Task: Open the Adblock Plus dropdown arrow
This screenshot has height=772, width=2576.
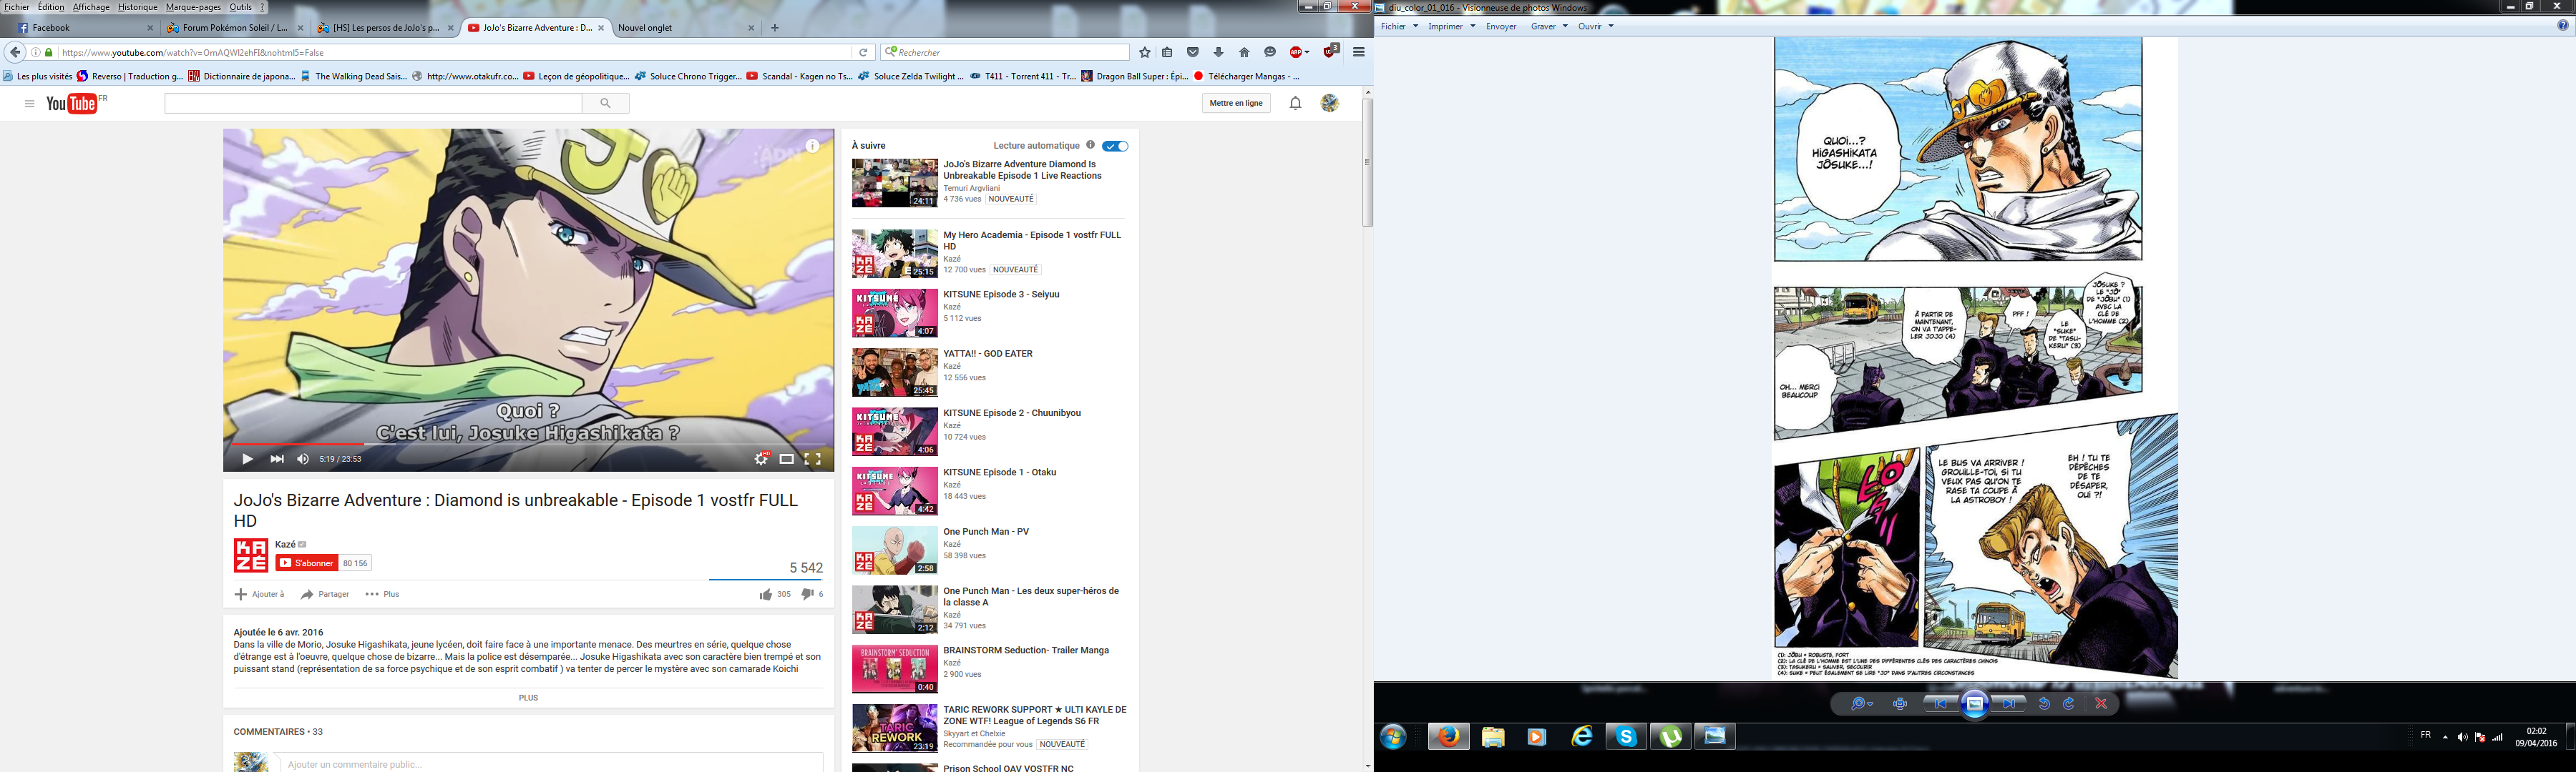Action: pos(1307,52)
